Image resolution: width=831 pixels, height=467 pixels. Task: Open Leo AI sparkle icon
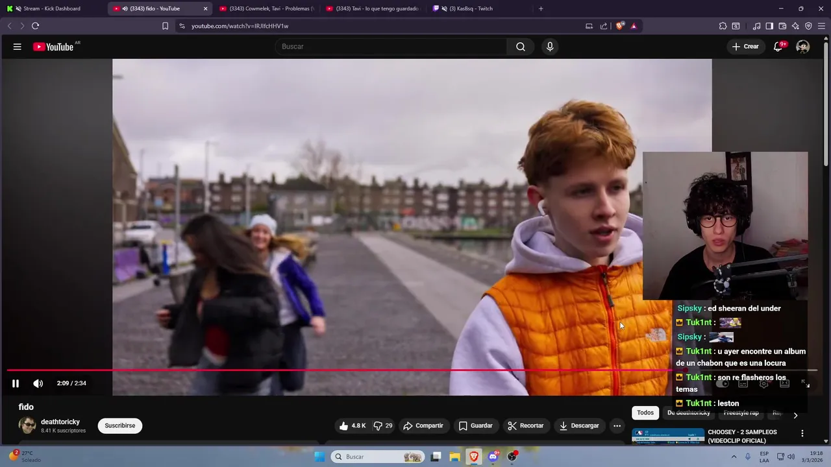pos(795,26)
